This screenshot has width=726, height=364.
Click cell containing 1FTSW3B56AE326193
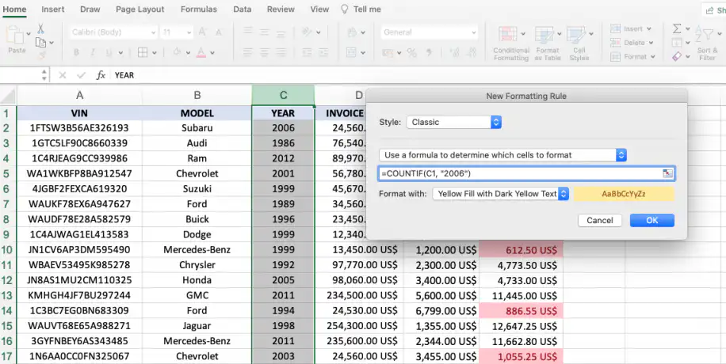(79, 127)
